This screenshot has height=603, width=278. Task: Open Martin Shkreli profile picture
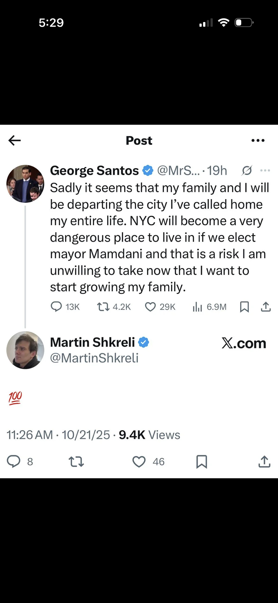(x=25, y=350)
